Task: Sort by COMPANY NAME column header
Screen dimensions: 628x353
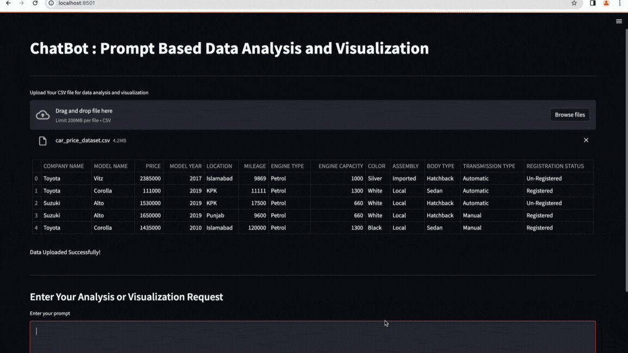Action: (63, 166)
